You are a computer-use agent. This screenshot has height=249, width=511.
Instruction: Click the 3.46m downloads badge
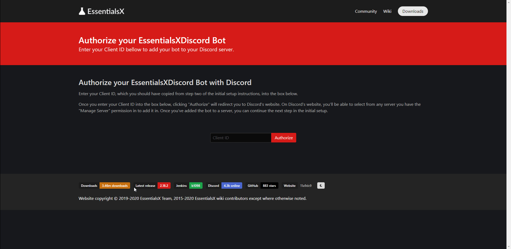click(x=115, y=185)
